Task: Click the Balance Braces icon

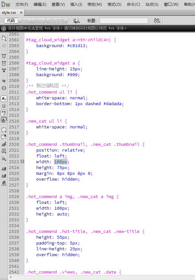Action: 4,88
